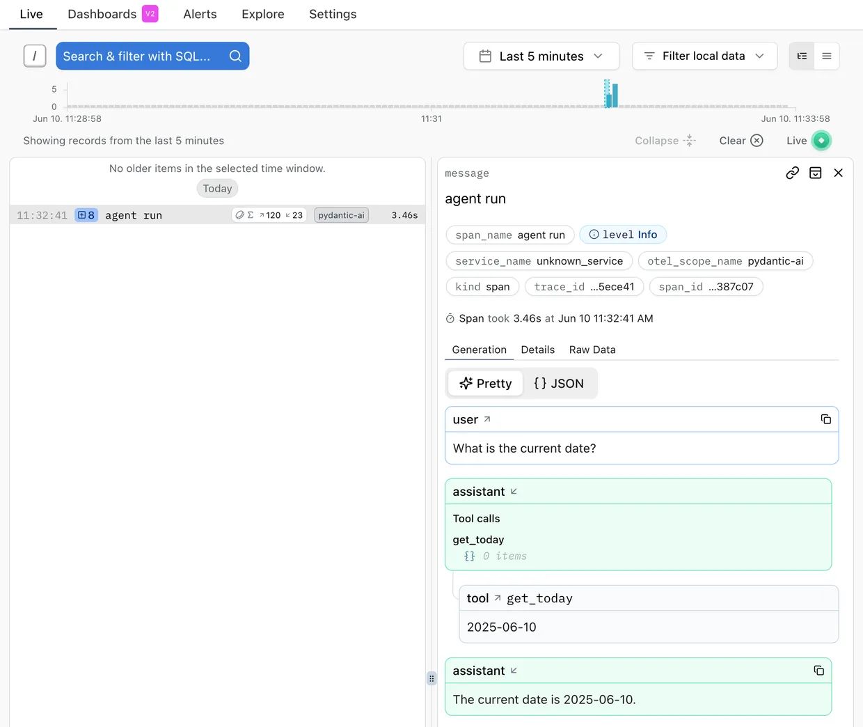The image size is (863, 727).
Task: Open the Last 5 minutes time dropdown
Action: pyautogui.click(x=541, y=56)
